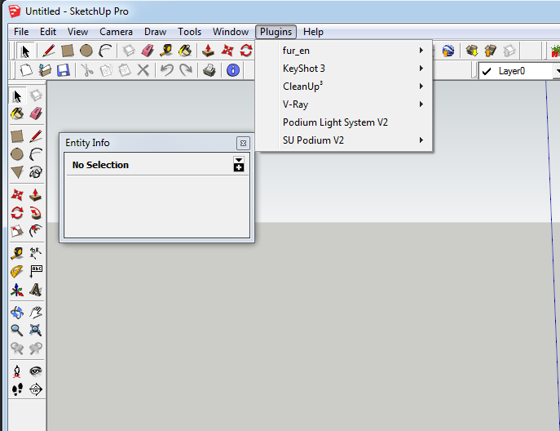Select the Offset tool
Image resolution: width=560 pixels, height=431 pixels.
click(36, 231)
